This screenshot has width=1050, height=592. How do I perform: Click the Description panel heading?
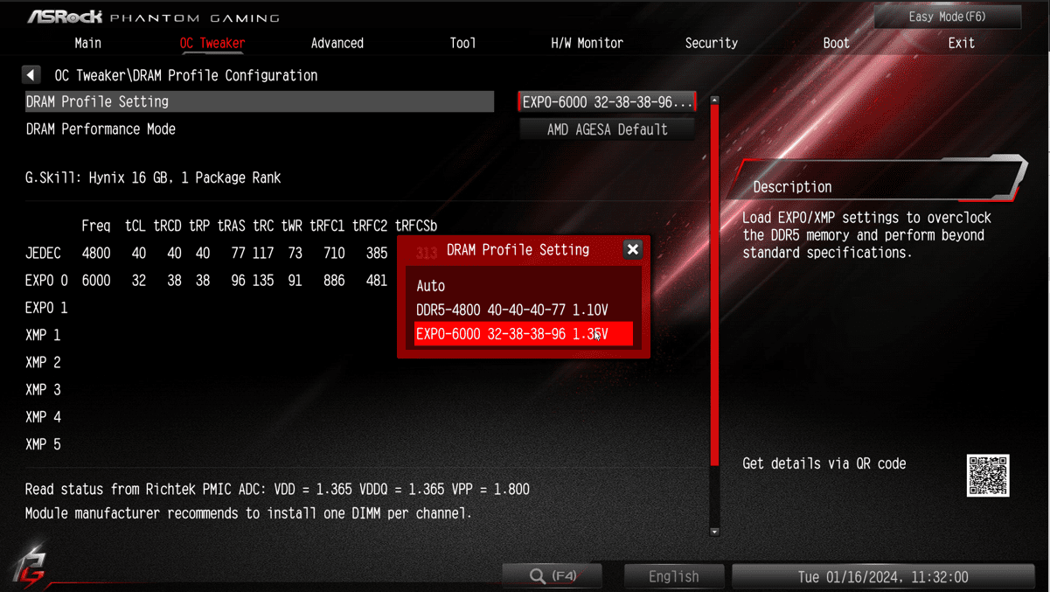coord(792,187)
